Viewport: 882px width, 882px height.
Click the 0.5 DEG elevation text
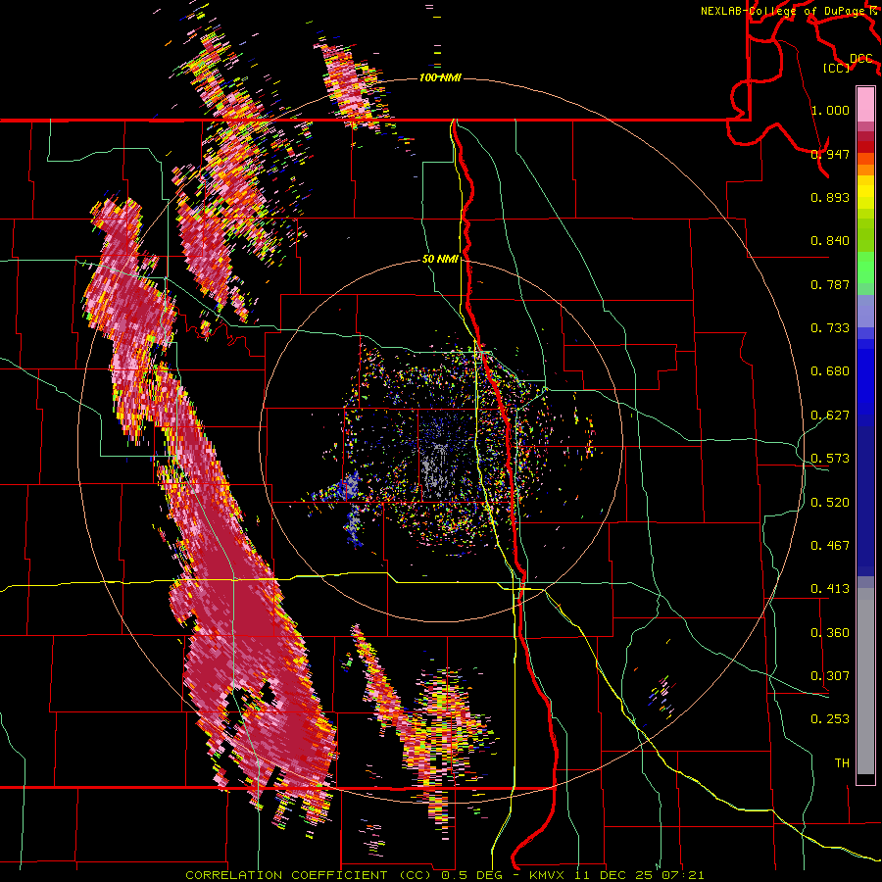pyautogui.click(x=470, y=875)
